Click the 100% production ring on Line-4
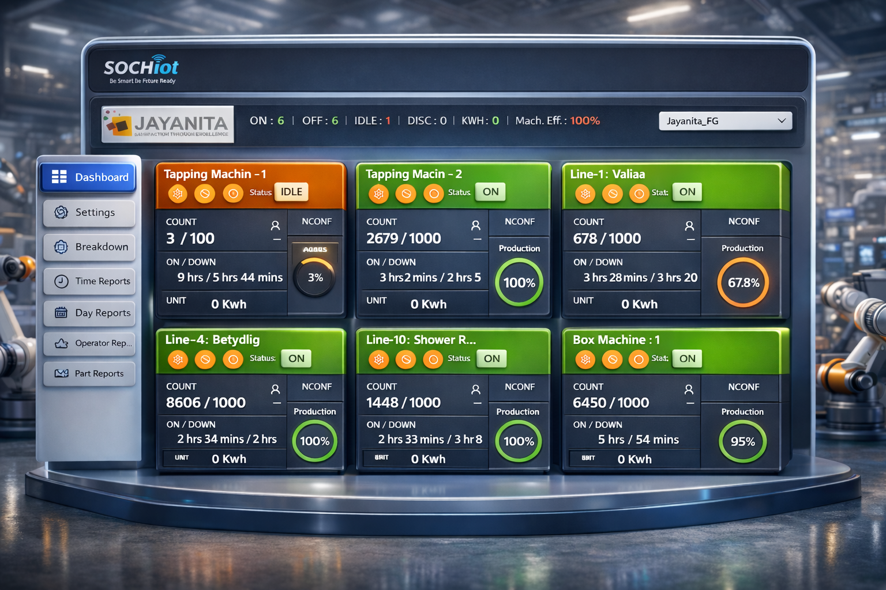 coord(314,441)
